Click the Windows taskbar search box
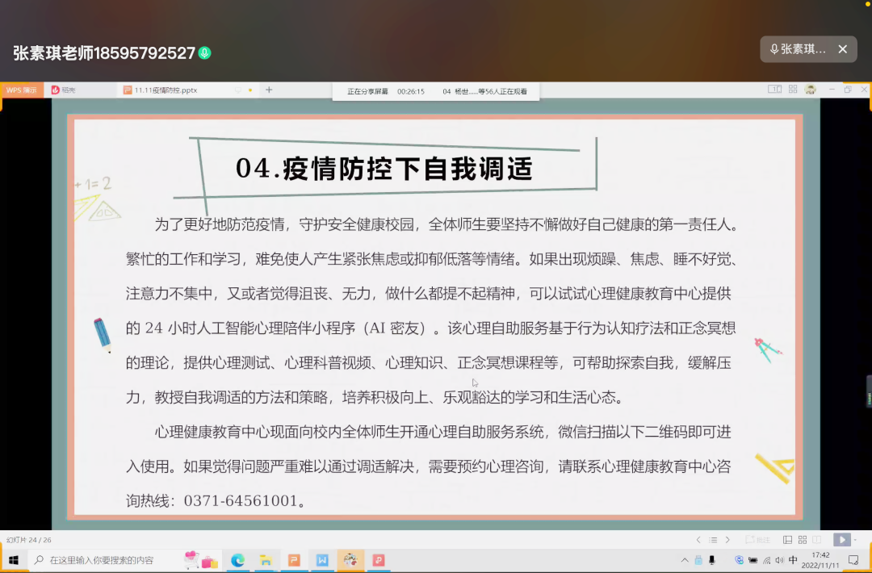Screen dimensions: 872x573 click(x=101, y=560)
